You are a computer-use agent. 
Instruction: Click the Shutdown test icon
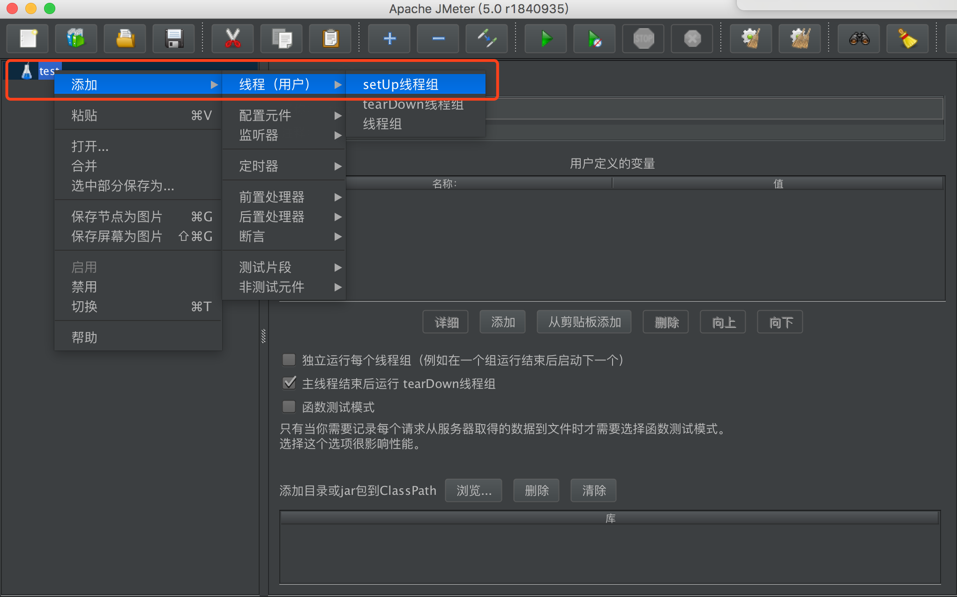[692, 38]
